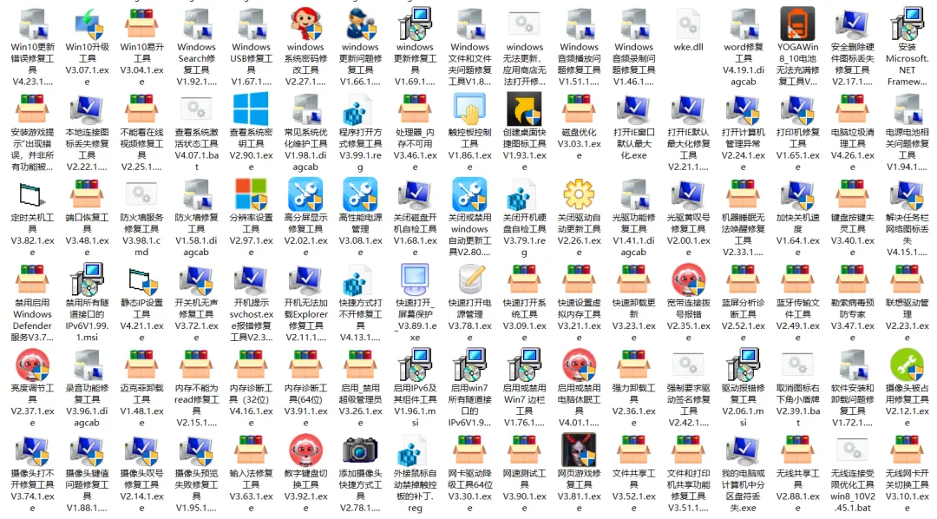Select the 无线连接受限优化工具 bat file icon
This screenshot has width=937, height=519.
pos(853,450)
